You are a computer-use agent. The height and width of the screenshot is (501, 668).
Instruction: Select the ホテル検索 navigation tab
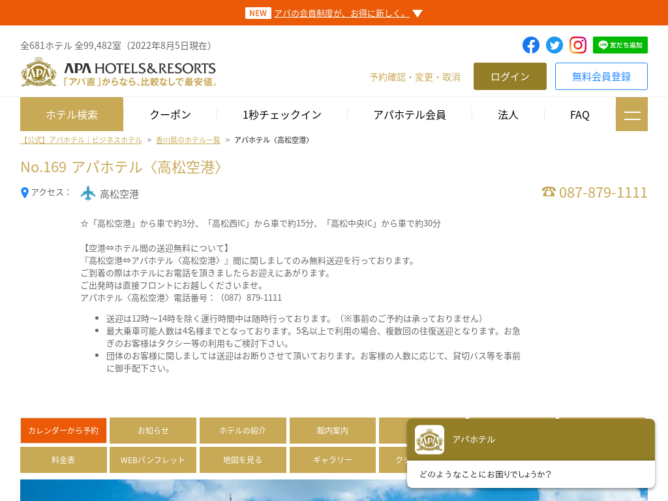[72, 114]
